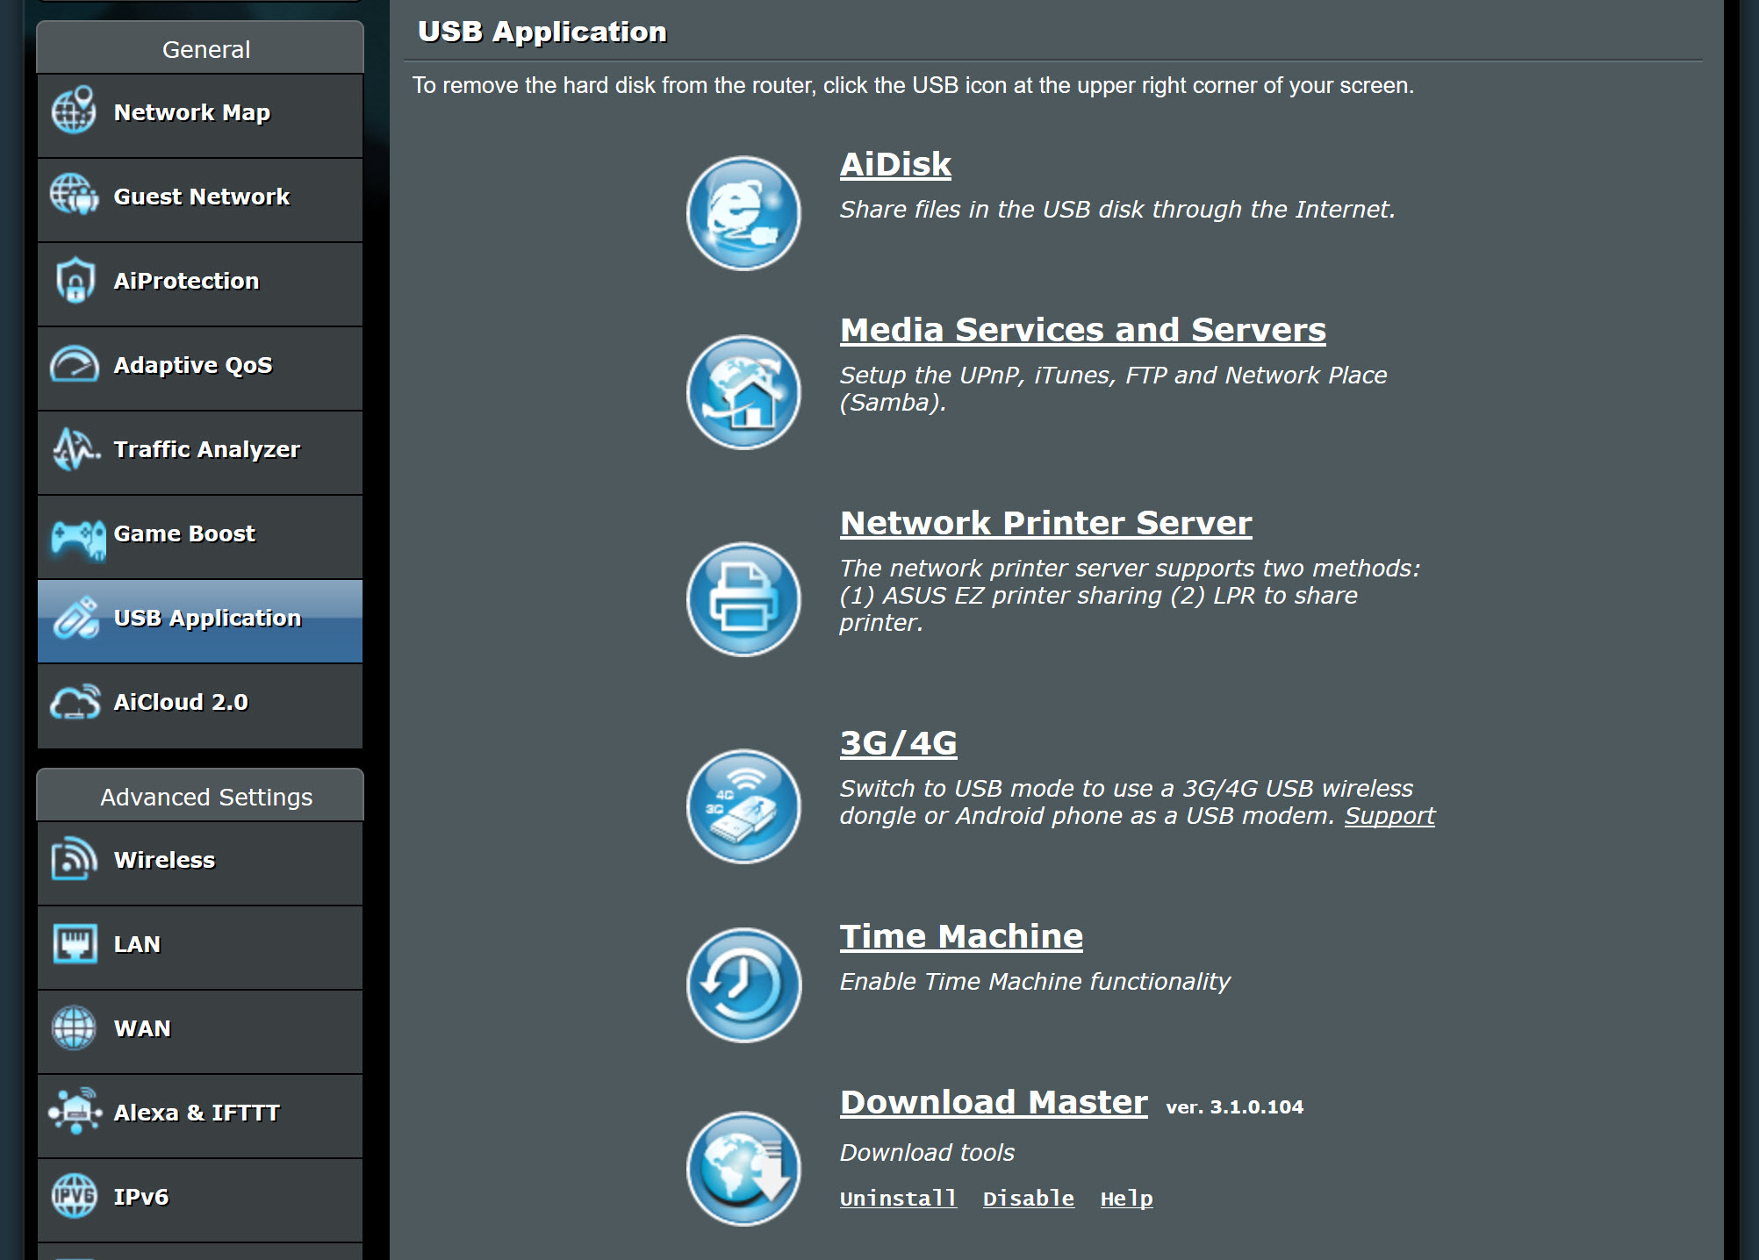Click the Download Master globe icon

pyautogui.click(x=743, y=1169)
